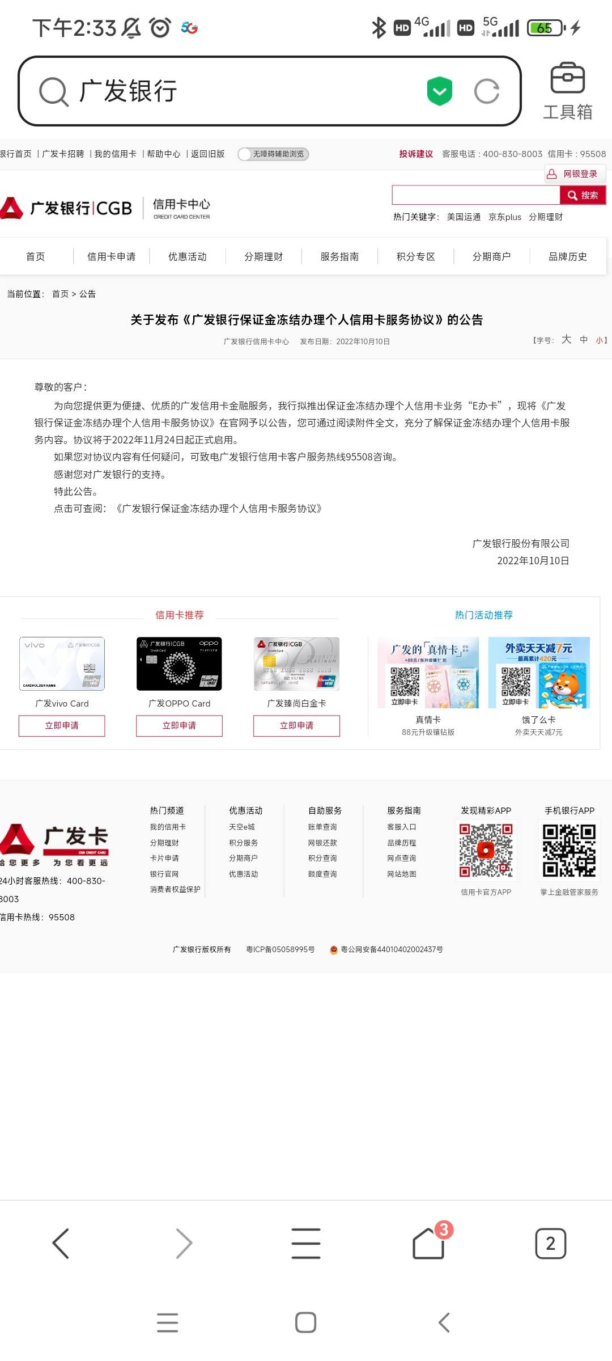The height and width of the screenshot is (1361, 612).
Task: Click 首页 in breadcrumb
Action: [60, 294]
